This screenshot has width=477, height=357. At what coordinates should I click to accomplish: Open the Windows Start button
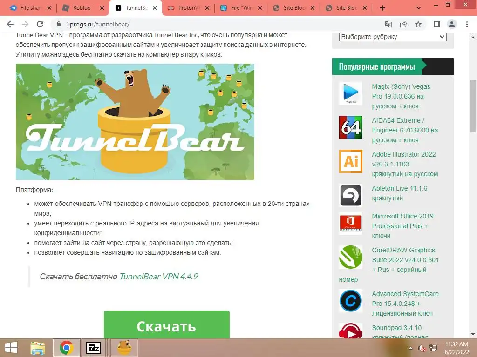pos(11,348)
